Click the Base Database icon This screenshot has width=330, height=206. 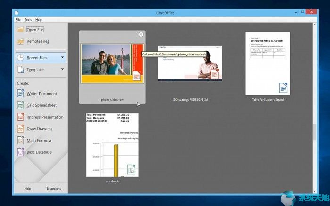point(20,152)
